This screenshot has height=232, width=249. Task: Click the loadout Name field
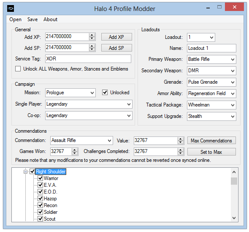coord(211,48)
